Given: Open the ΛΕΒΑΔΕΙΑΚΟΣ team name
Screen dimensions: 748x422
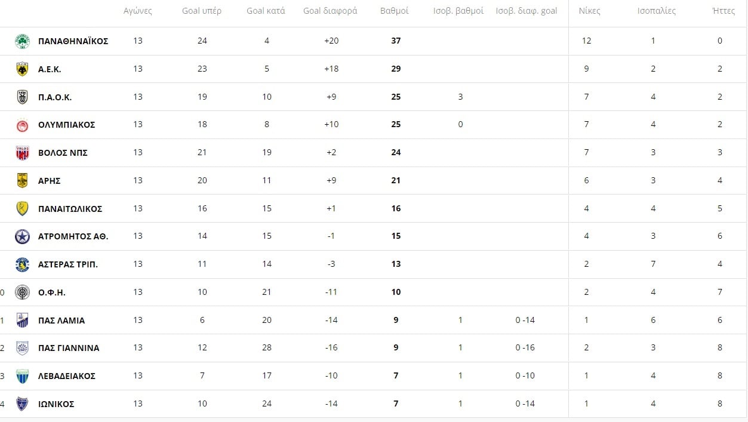Looking at the screenshot, I should point(67,376).
